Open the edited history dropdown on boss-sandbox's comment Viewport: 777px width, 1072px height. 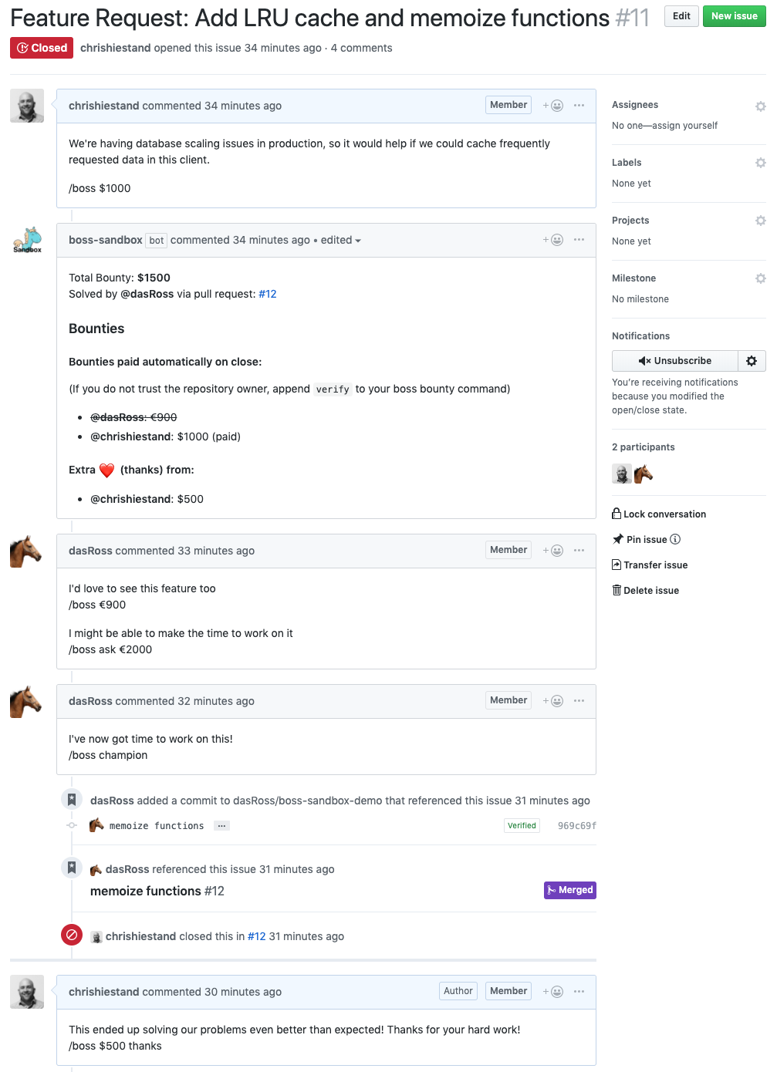click(340, 240)
